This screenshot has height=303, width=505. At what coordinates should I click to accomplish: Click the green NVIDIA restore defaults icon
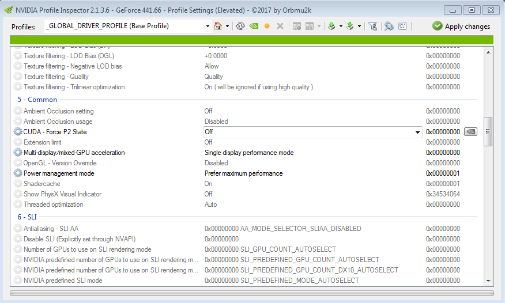click(254, 26)
